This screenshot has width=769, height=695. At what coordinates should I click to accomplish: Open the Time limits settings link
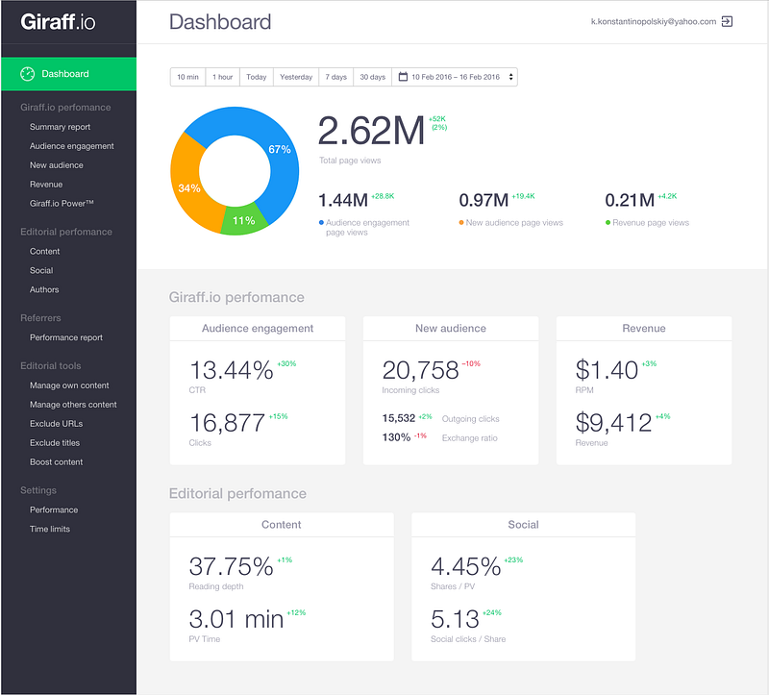click(50, 530)
